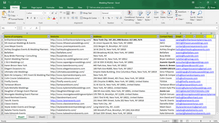Click into the formula bar
219x123 pixels.
pos(127,28)
